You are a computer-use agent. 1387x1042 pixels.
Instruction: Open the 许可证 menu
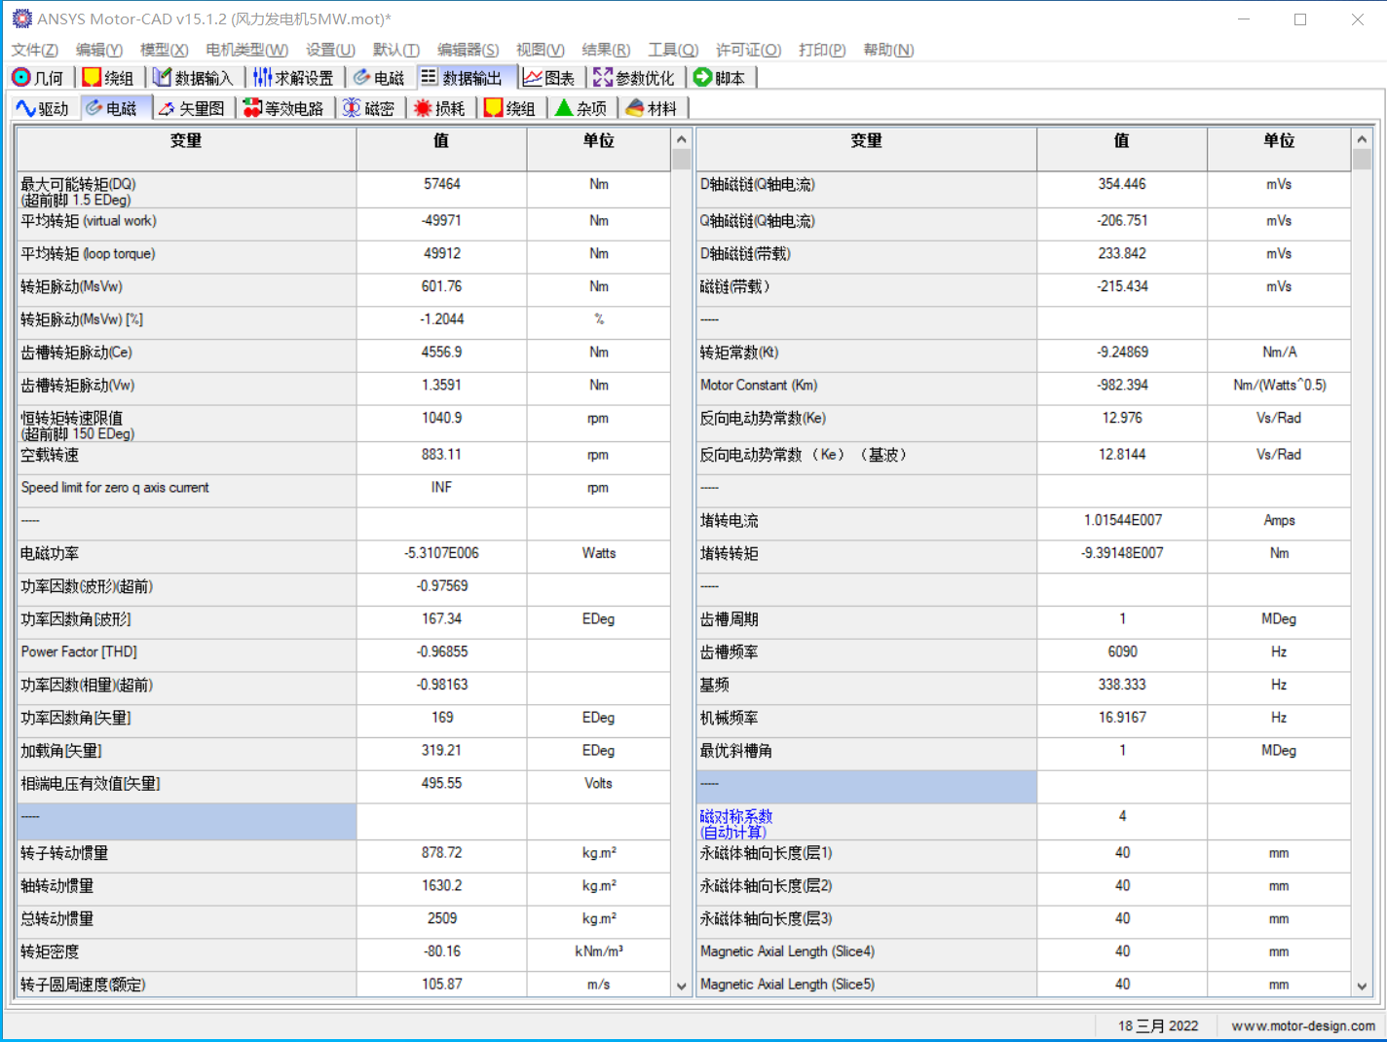[748, 50]
